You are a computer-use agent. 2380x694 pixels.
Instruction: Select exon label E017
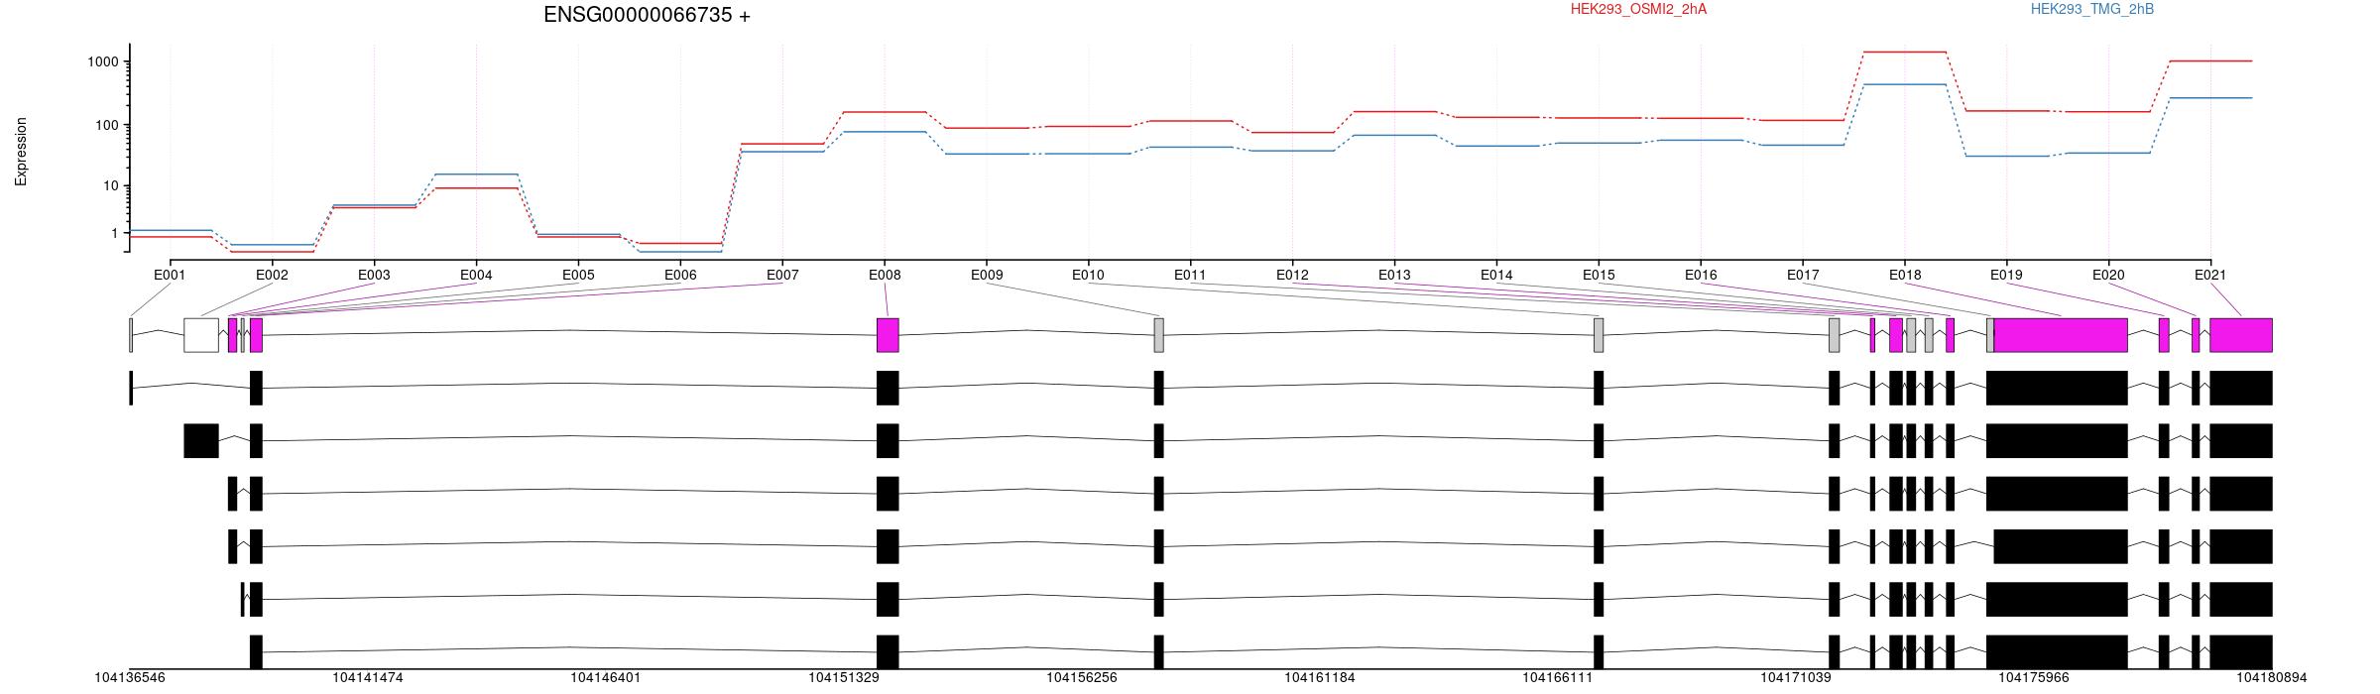(1803, 275)
